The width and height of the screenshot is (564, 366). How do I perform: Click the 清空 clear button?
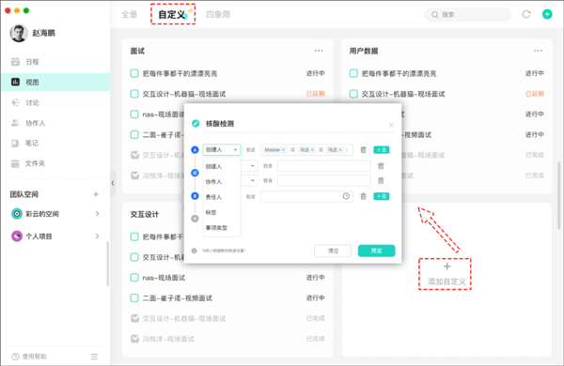[333, 251]
